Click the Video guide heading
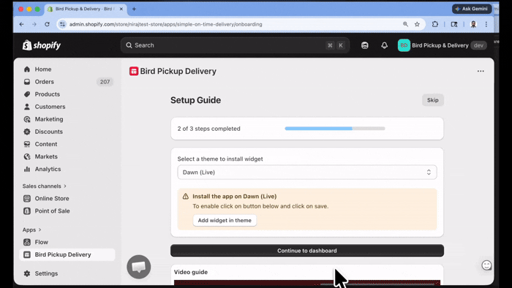Image resolution: width=512 pixels, height=288 pixels. (x=191, y=272)
